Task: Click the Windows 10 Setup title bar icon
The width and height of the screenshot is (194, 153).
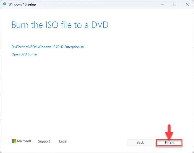Action: coord(5,4)
